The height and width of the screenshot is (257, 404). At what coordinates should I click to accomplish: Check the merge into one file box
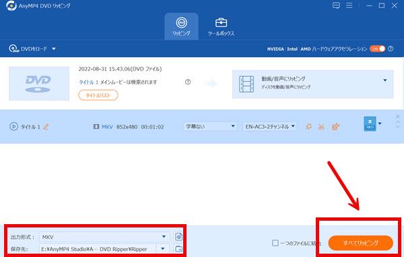pyautogui.click(x=275, y=243)
